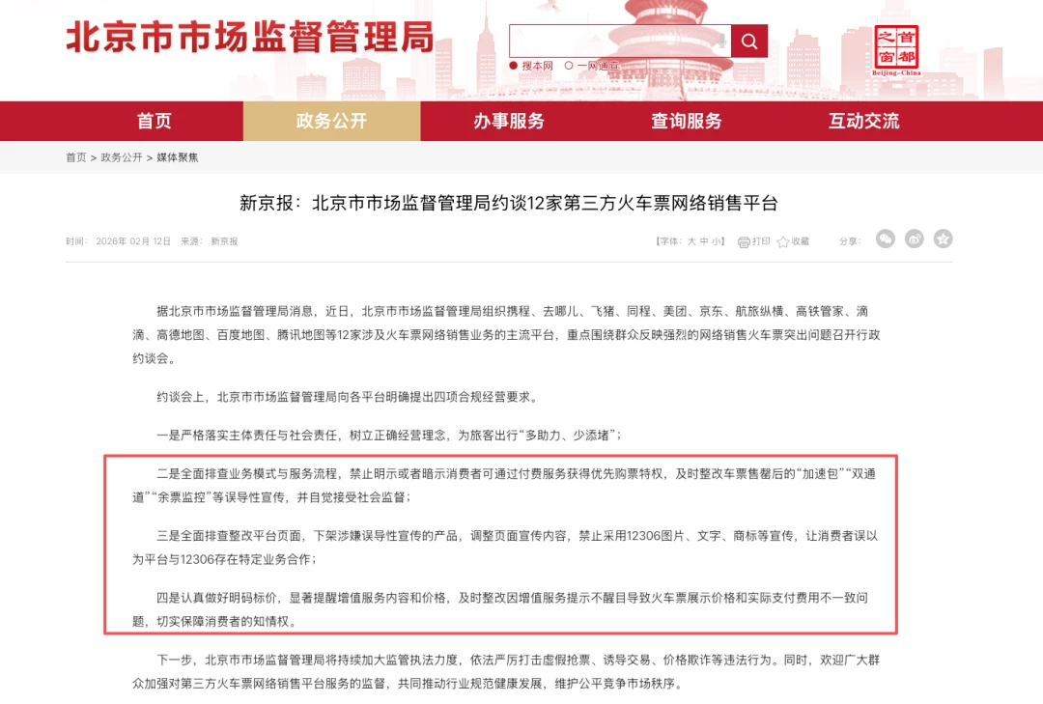
Task: Switch to the 政务公开 tab
Action: tap(332, 121)
